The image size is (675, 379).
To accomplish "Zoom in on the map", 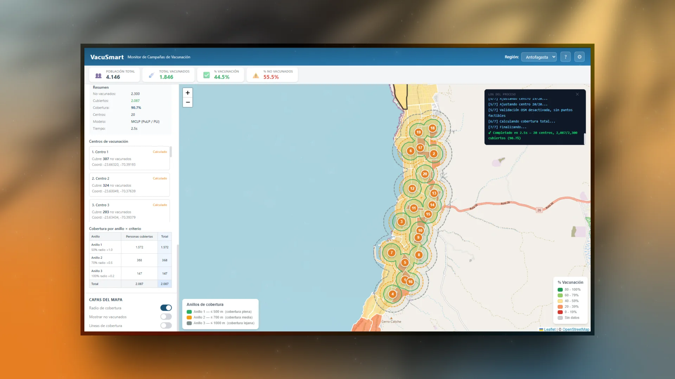I will tap(188, 93).
